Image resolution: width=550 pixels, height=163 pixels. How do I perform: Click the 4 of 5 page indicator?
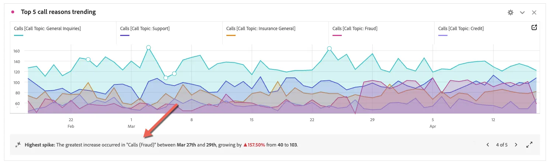502,145
